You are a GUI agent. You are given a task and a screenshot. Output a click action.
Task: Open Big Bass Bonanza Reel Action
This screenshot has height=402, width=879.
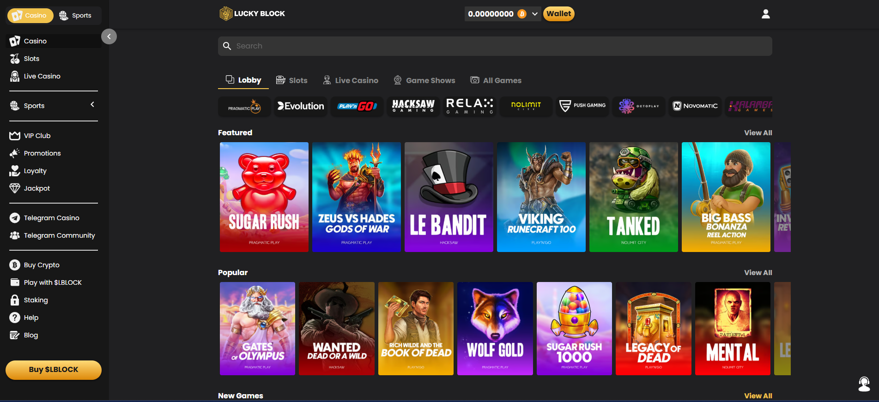726,197
